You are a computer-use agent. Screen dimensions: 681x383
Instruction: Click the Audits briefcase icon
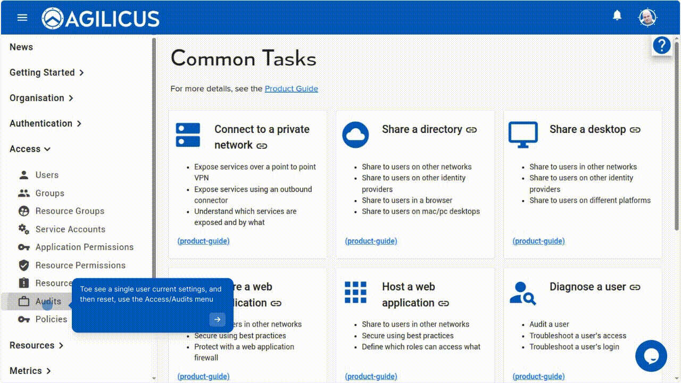coord(24,302)
